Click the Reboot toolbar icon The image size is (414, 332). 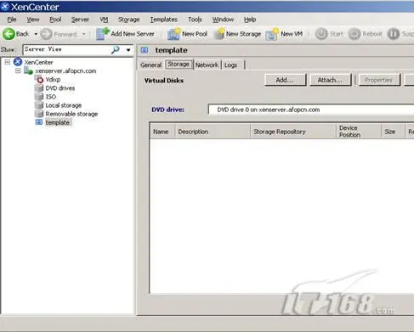(354, 34)
